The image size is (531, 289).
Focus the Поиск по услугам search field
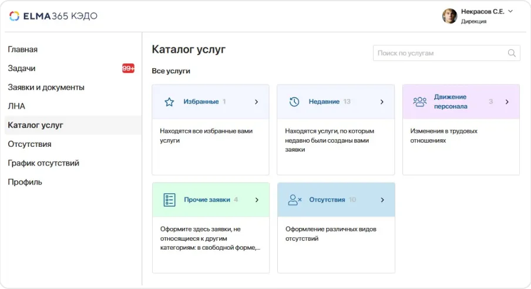click(x=441, y=53)
